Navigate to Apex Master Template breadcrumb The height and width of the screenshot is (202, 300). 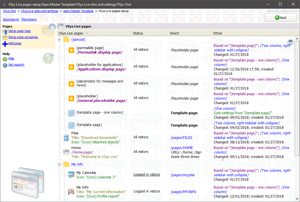(x=78, y=11)
